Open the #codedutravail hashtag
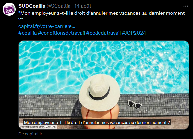 click(103, 33)
